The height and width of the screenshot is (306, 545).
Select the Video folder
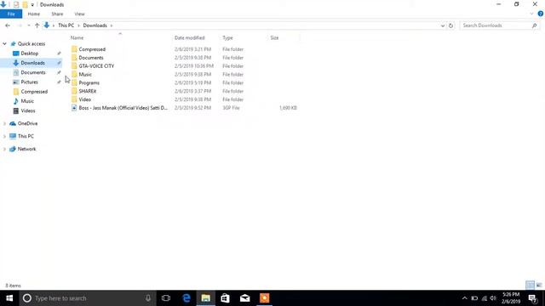coord(85,99)
